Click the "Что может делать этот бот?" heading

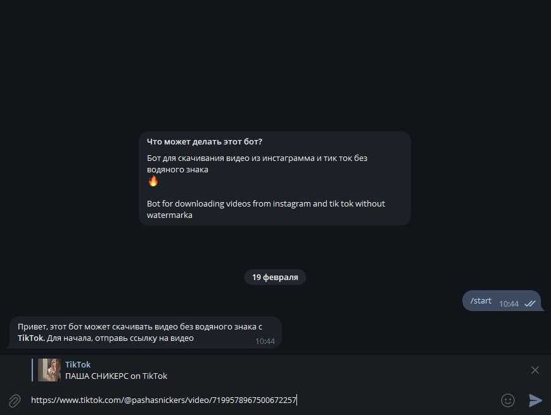click(x=205, y=142)
